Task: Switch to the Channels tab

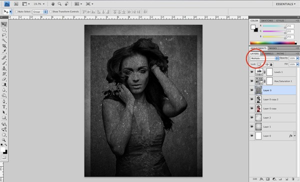Action: (267, 54)
